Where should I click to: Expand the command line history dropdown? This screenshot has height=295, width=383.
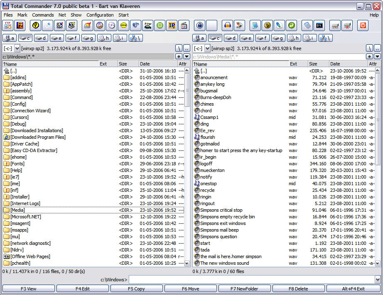click(378, 279)
